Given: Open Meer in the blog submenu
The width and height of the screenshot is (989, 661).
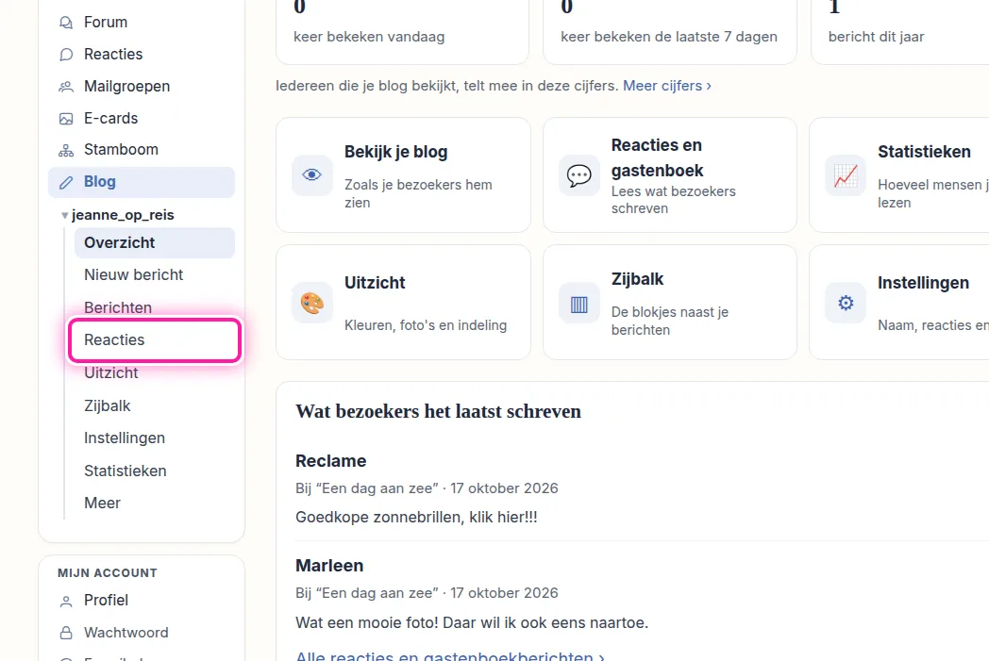Looking at the screenshot, I should (x=102, y=503).
